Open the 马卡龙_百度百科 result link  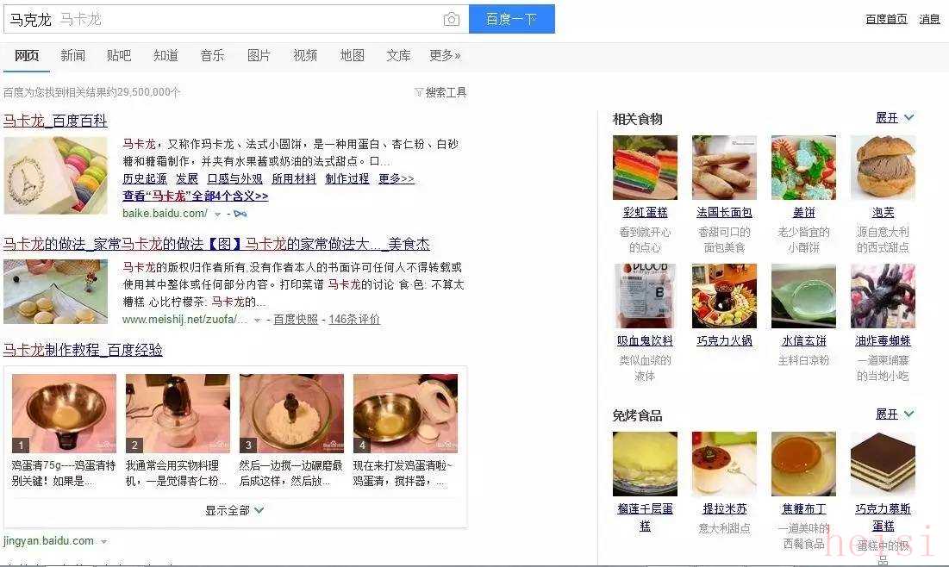55,121
